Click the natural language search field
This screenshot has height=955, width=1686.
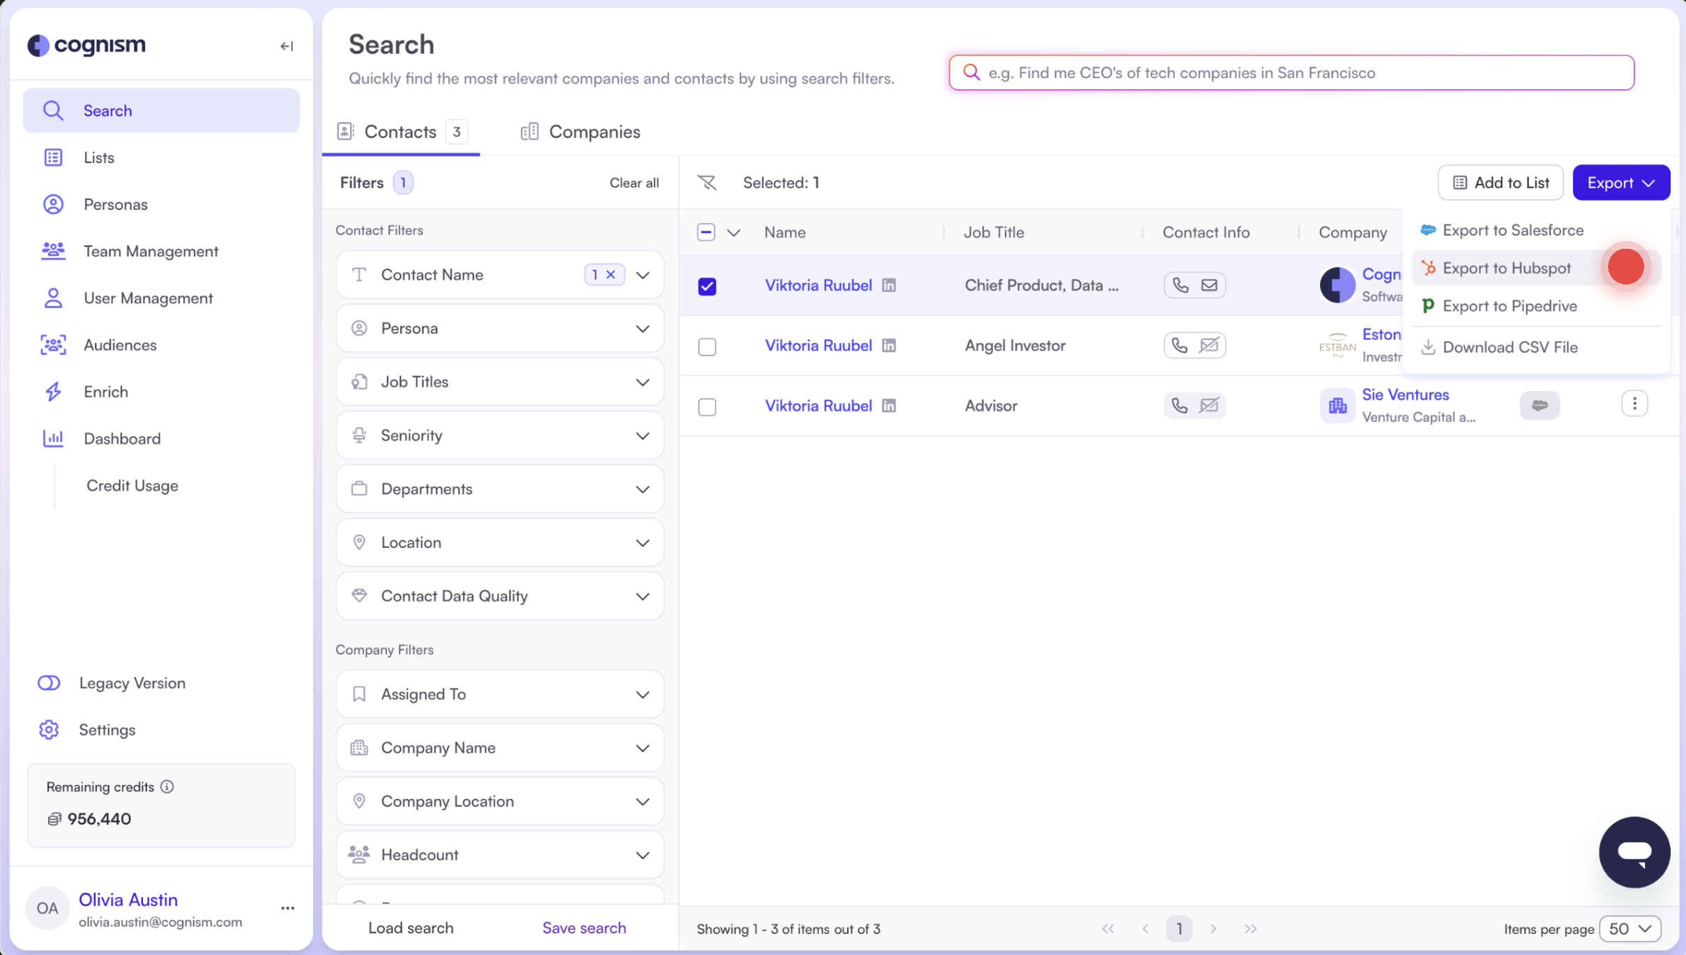click(x=1291, y=73)
